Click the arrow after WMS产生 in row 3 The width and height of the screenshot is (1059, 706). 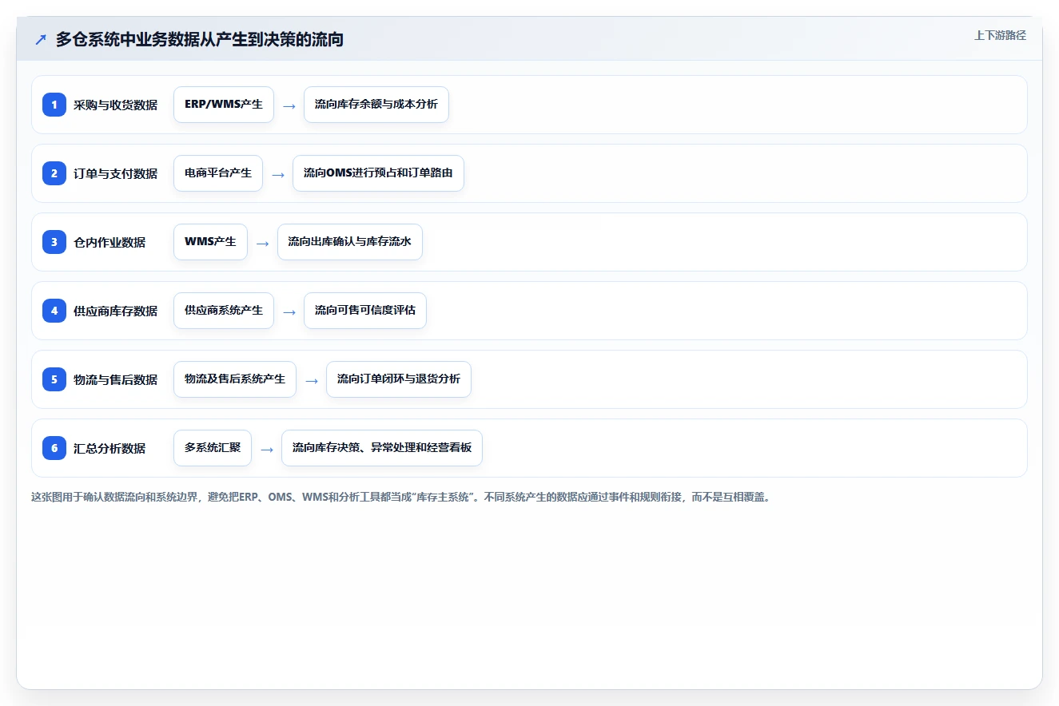(x=263, y=243)
